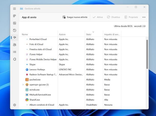Open Task Manager settings gear
This screenshot has width=156, height=116.
pyautogui.click(x=15, y=105)
